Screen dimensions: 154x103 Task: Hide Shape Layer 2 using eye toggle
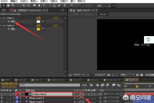(2, 98)
